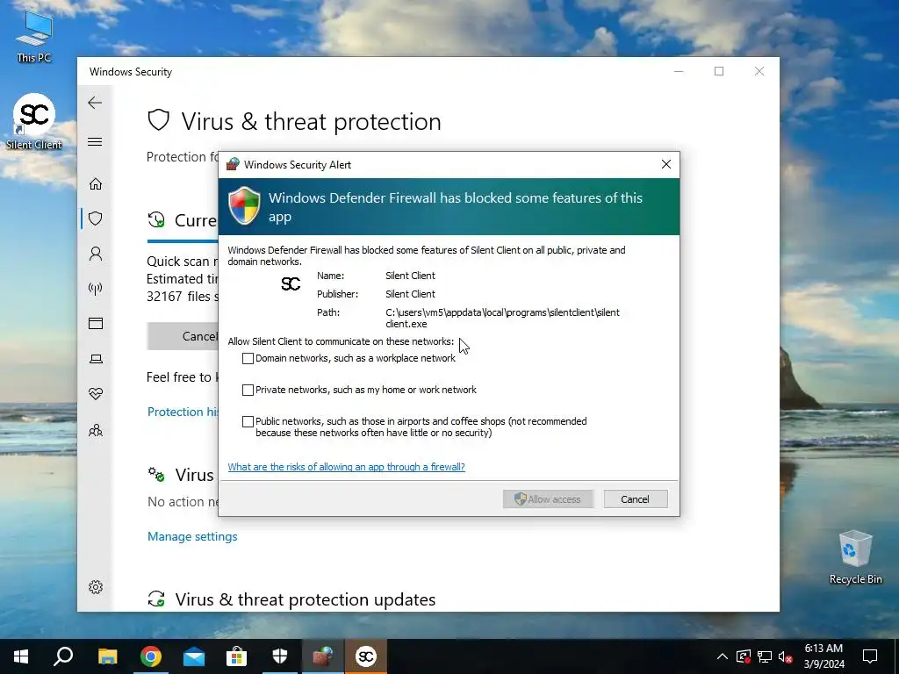
Task: Click the Cancel button in Security Alert
Action: (636, 499)
